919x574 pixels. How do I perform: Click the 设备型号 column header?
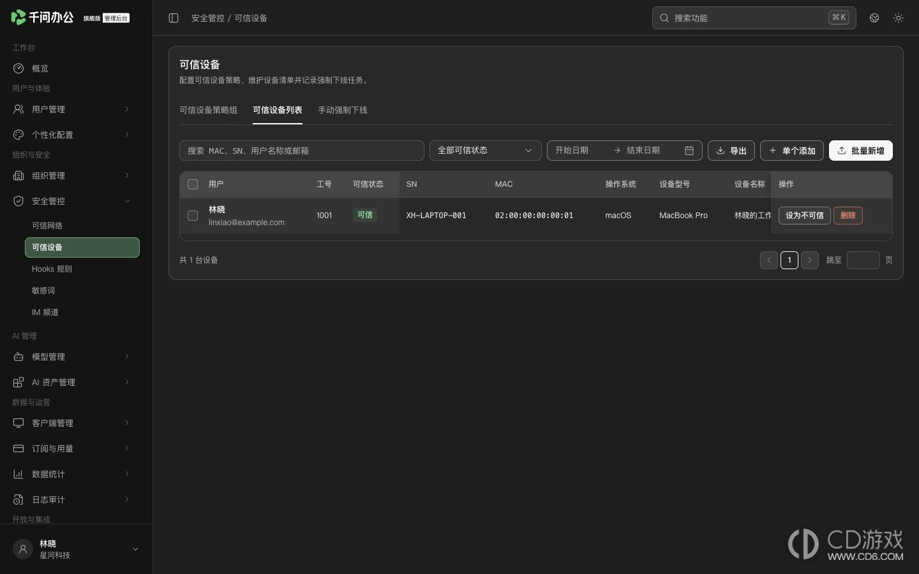675,184
